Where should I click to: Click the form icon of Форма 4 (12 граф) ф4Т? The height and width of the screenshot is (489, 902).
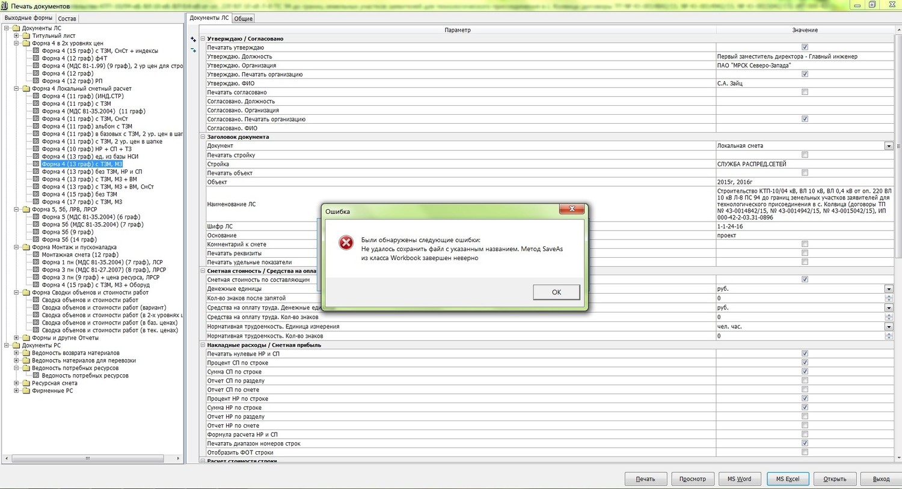pyautogui.click(x=36, y=58)
